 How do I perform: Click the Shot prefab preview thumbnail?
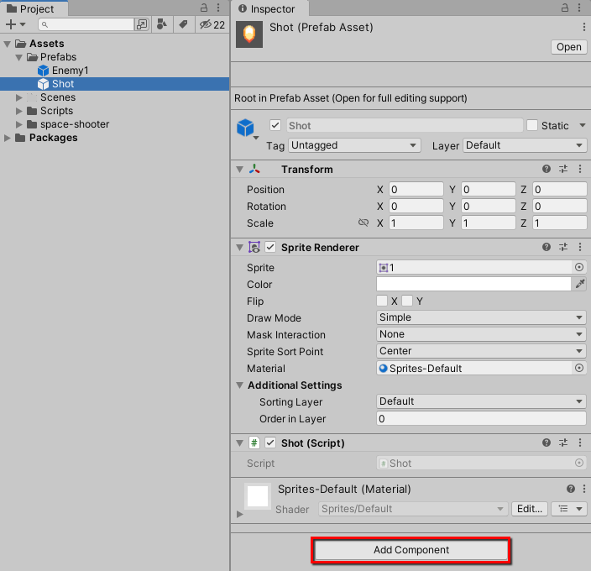click(249, 34)
